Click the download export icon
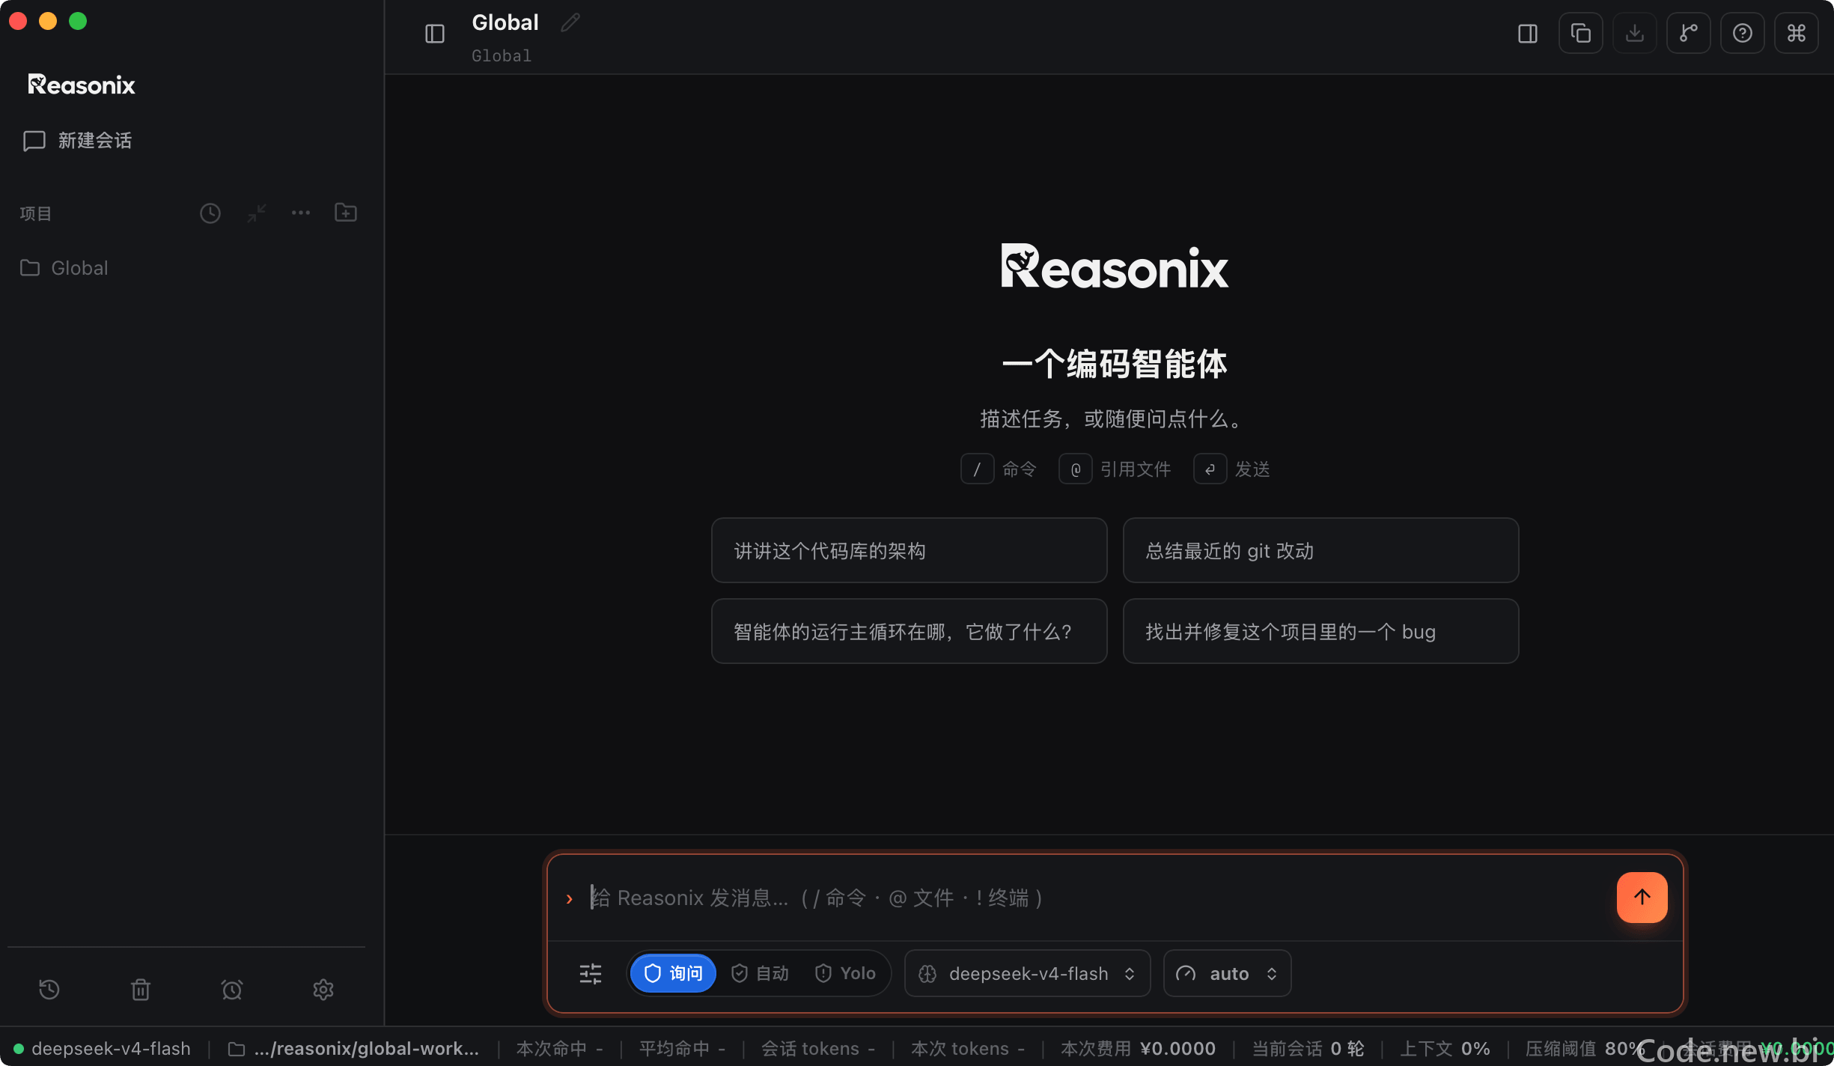Viewport: 1834px width, 1066px height. [x=1635, y=34]
